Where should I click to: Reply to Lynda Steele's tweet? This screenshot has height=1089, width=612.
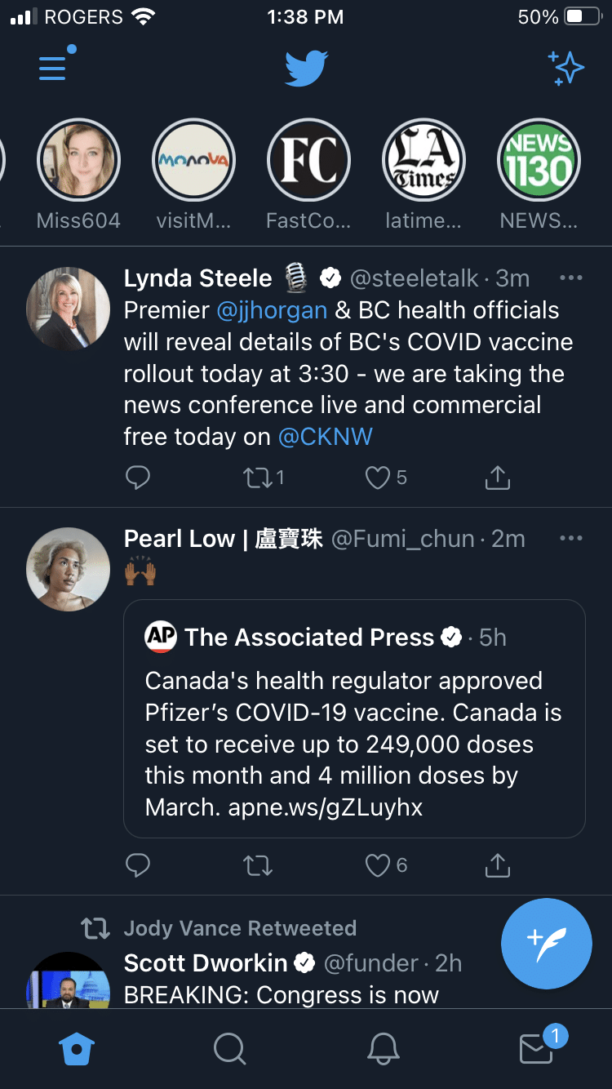[138, 478]
